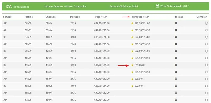
Task: Click the Preço 1ª/2ª column header
Action: [x=100, y=17]
